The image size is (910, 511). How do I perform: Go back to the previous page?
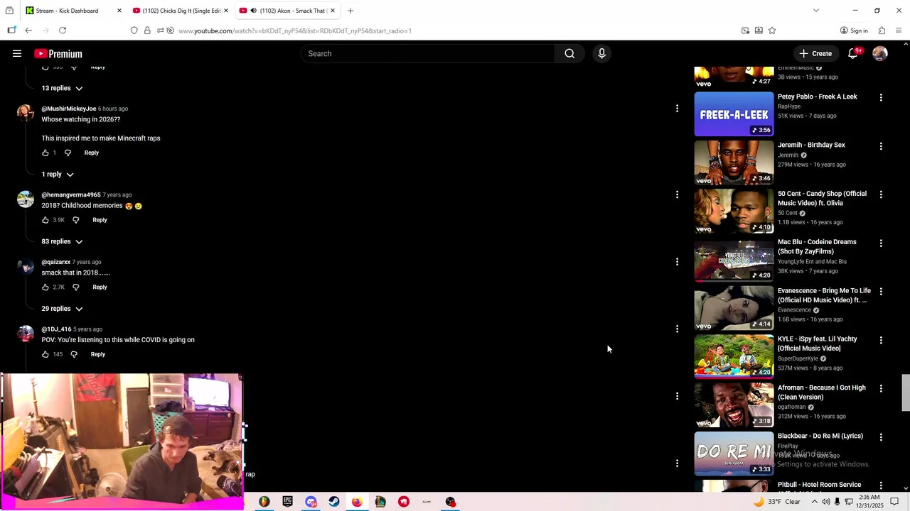28,31
